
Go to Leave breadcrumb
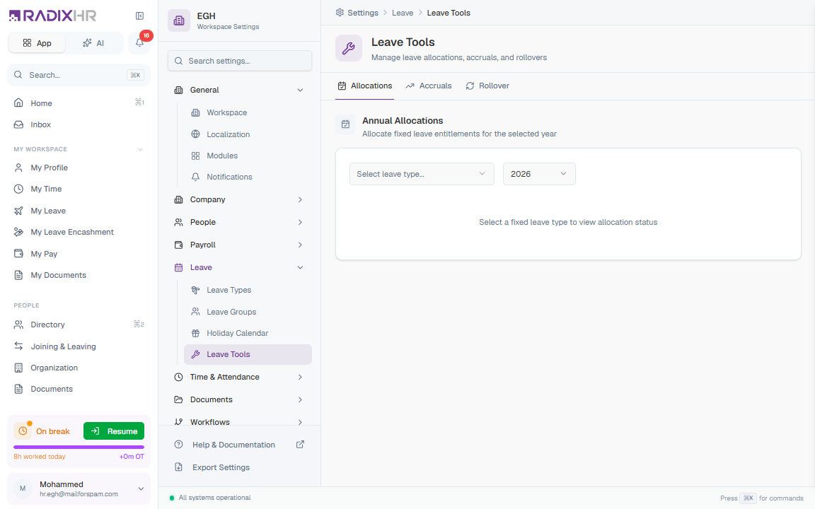coord(403,13)
